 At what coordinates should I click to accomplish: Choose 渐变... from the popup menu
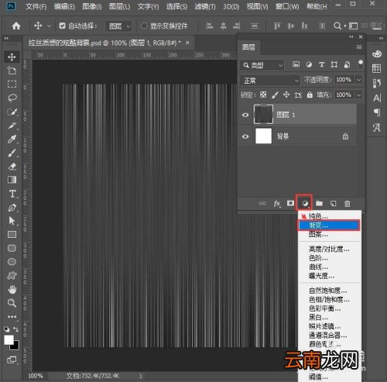coord(329,225)
